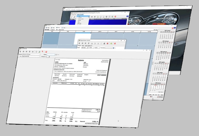
Task: Click the 'péntek' day column header
Action: pos(116,31)
